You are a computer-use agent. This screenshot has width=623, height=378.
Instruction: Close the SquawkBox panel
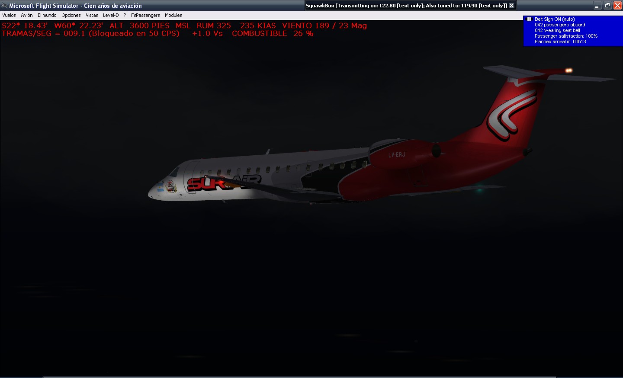[511, 6]
